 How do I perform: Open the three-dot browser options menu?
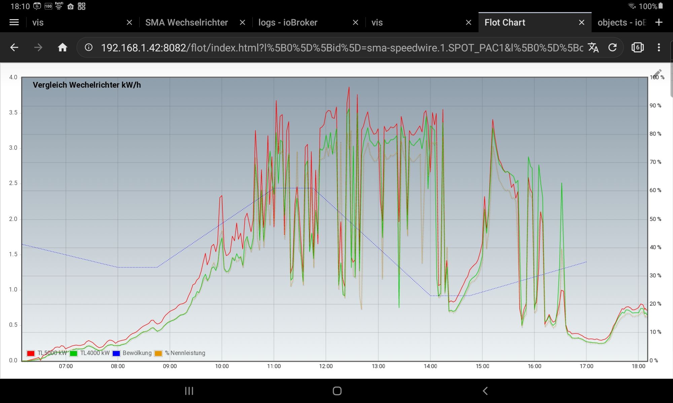pos(659,48)
